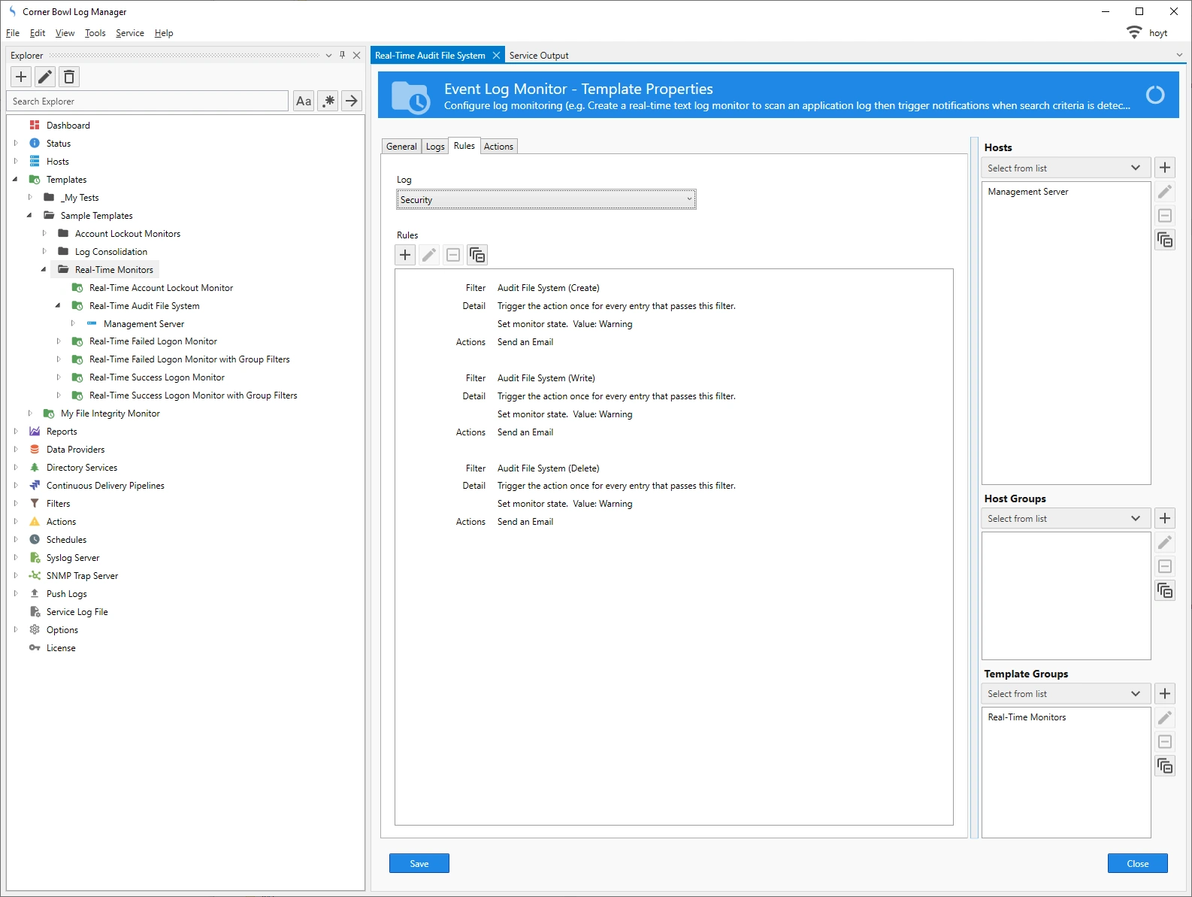Screen dimensions: 1192x897
Task: Open the Hosts 'Select from list' dropdown
Action: click(x=1065, y=168)
